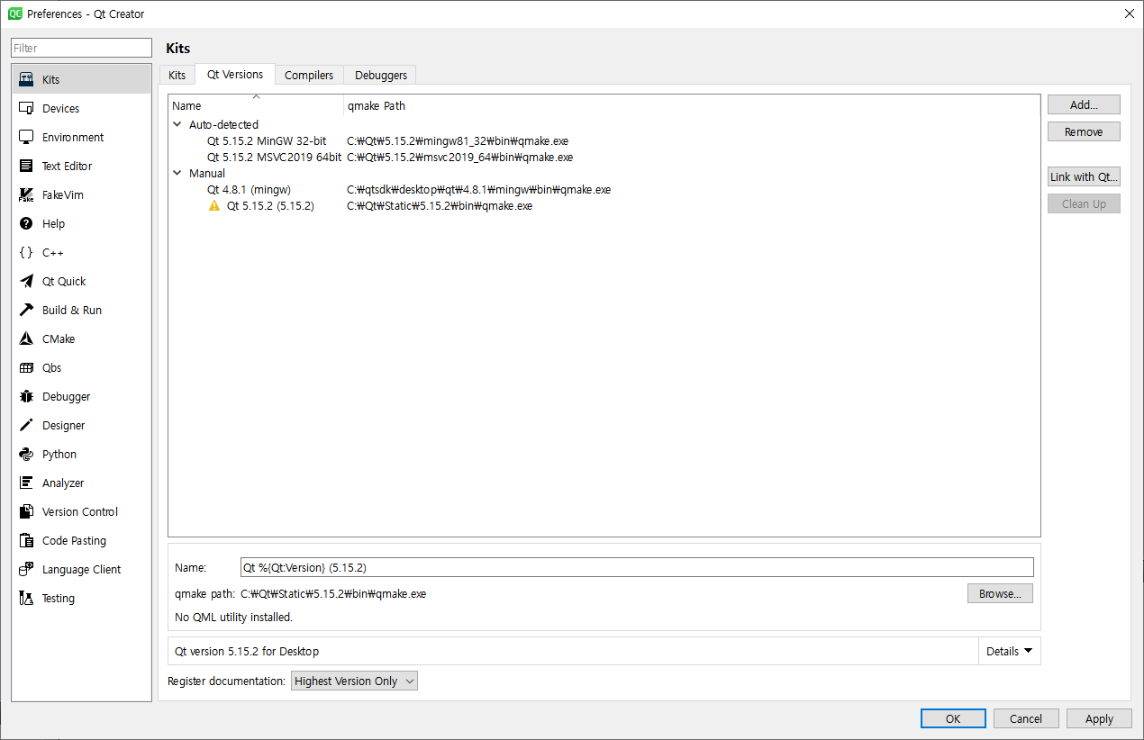Open the Text Editor settings icon

pos(26,166)
